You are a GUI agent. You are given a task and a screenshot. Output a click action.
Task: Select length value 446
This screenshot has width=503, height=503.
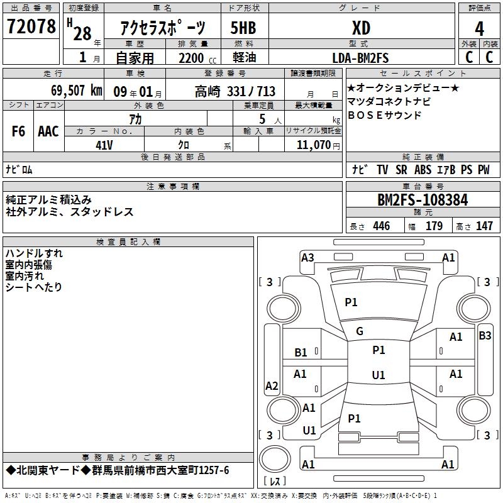pyautogui.click(x=382, y=226)
